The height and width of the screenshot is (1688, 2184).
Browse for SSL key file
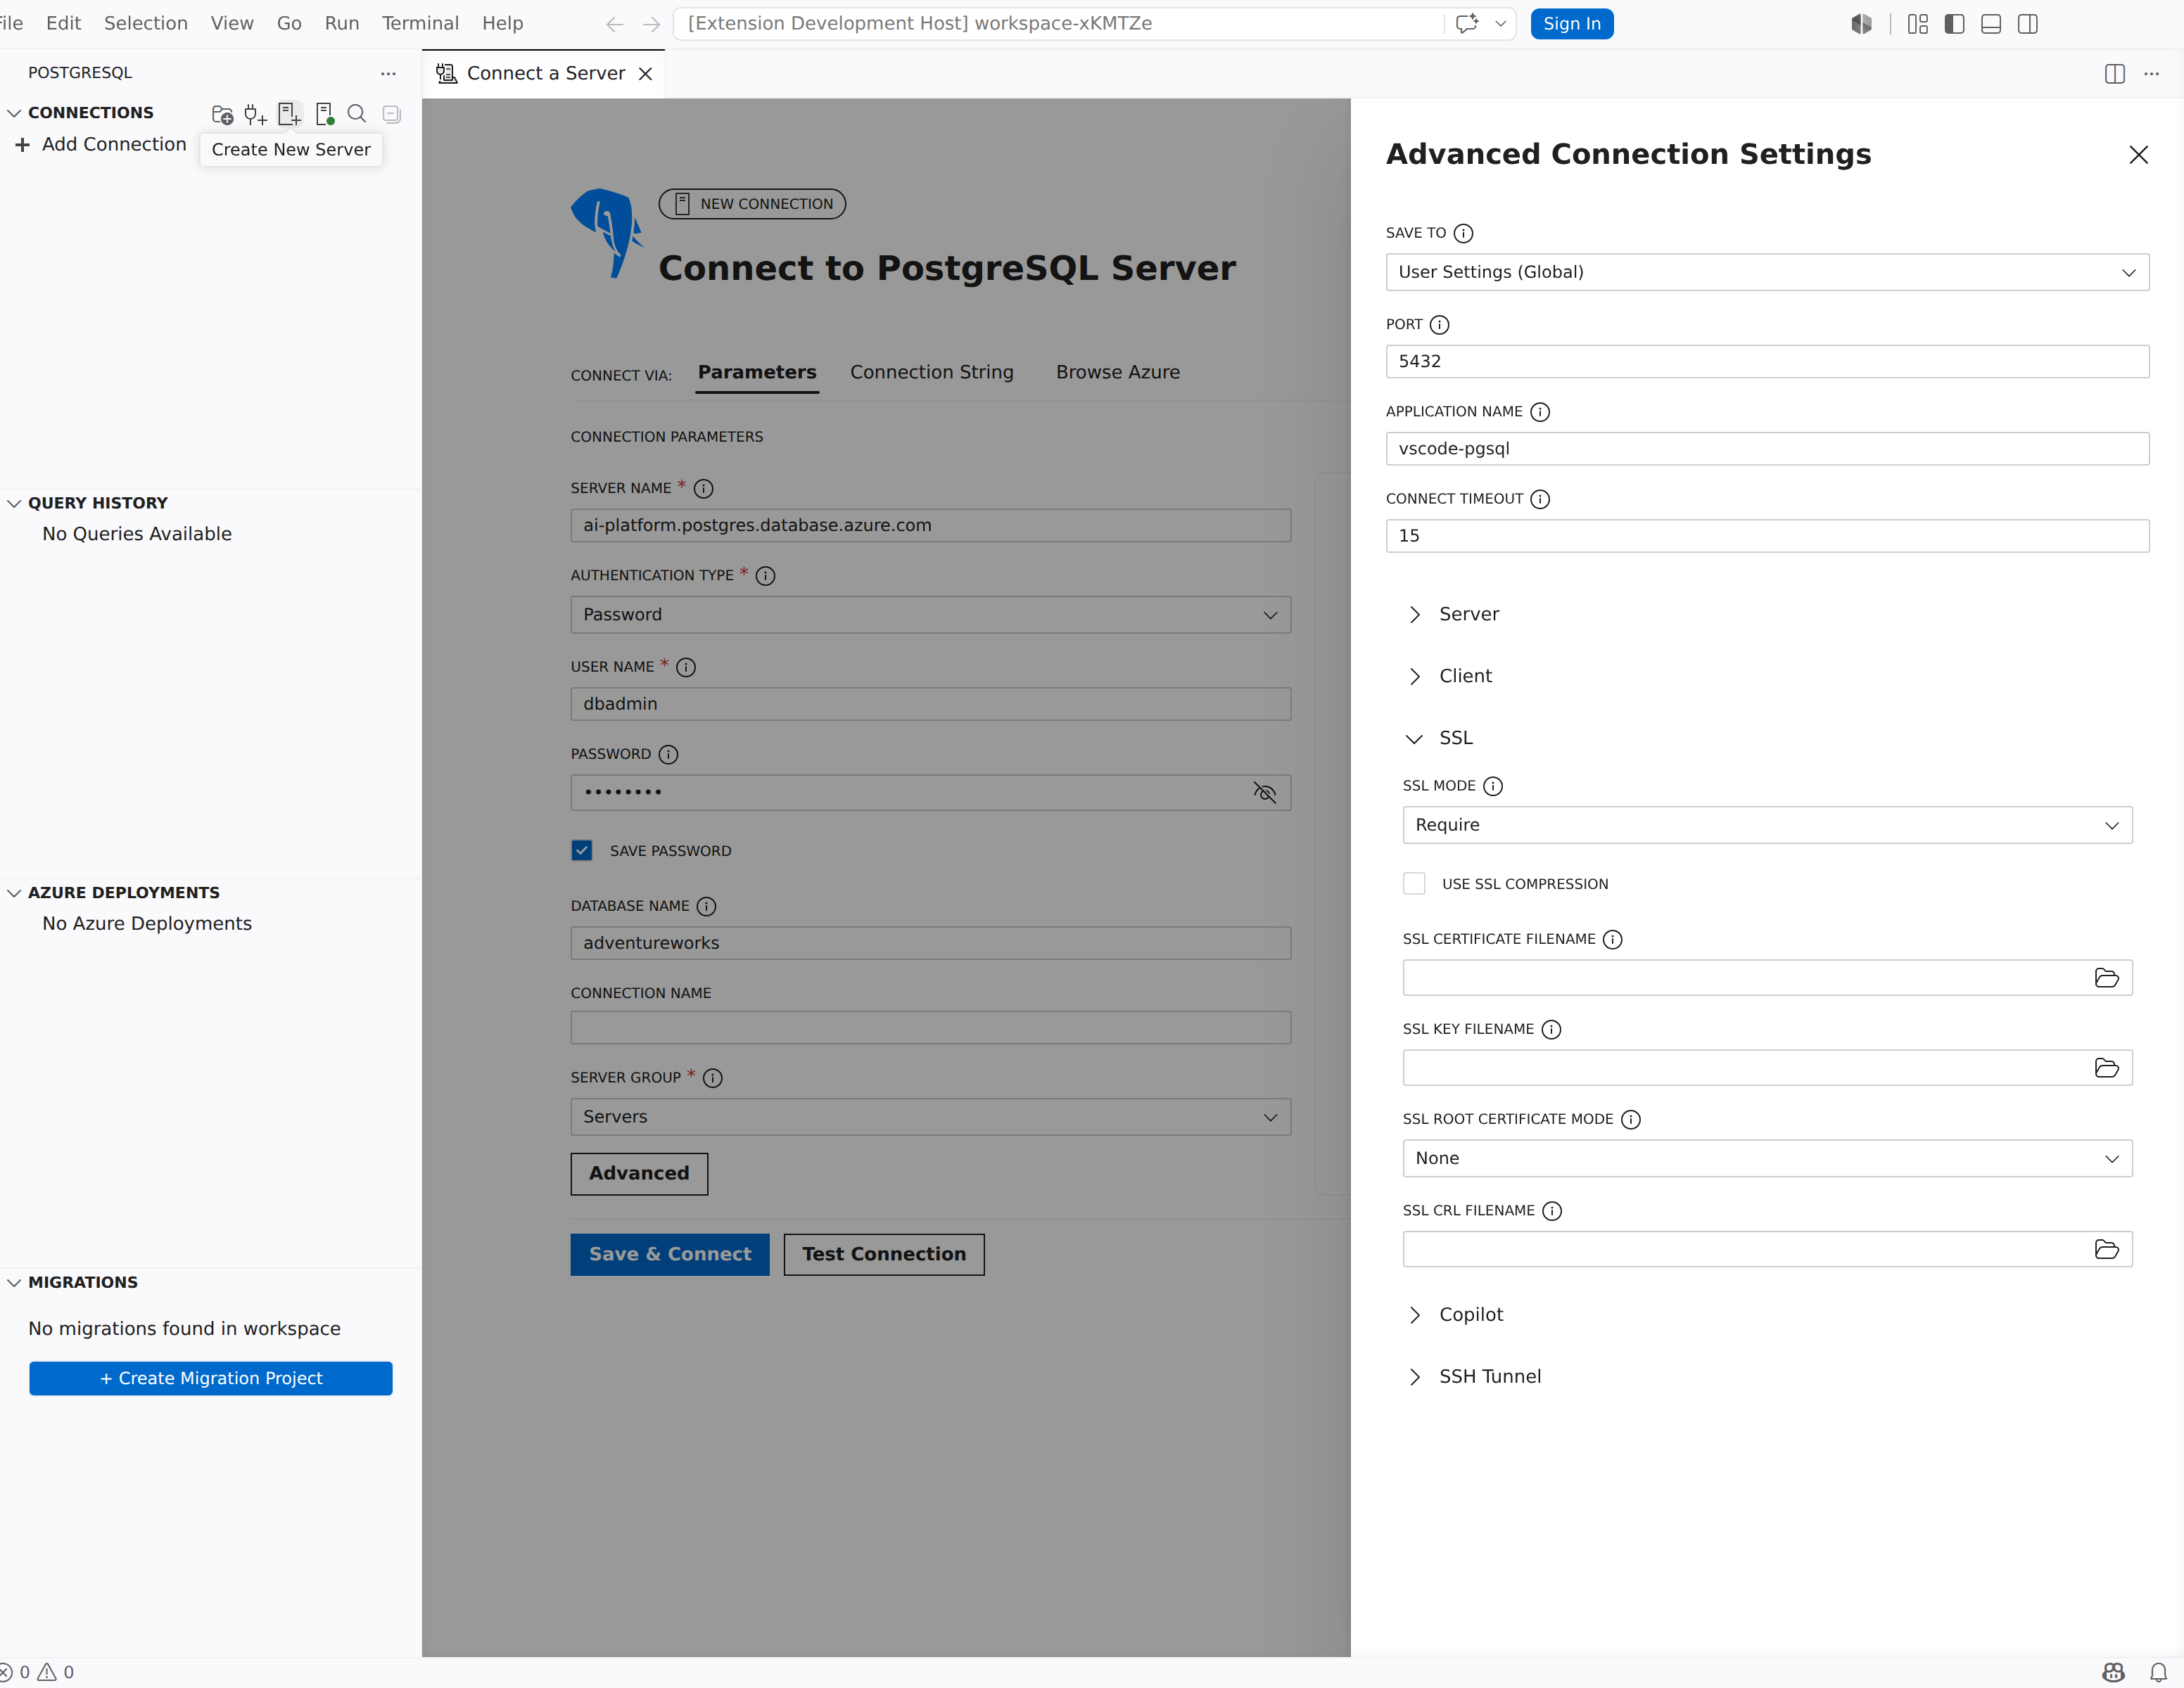(x=2107, y=1068)
